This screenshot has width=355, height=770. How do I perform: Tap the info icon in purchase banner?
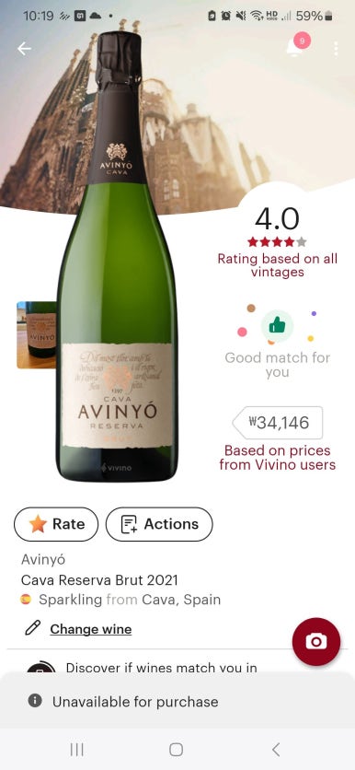pos(34,701)
